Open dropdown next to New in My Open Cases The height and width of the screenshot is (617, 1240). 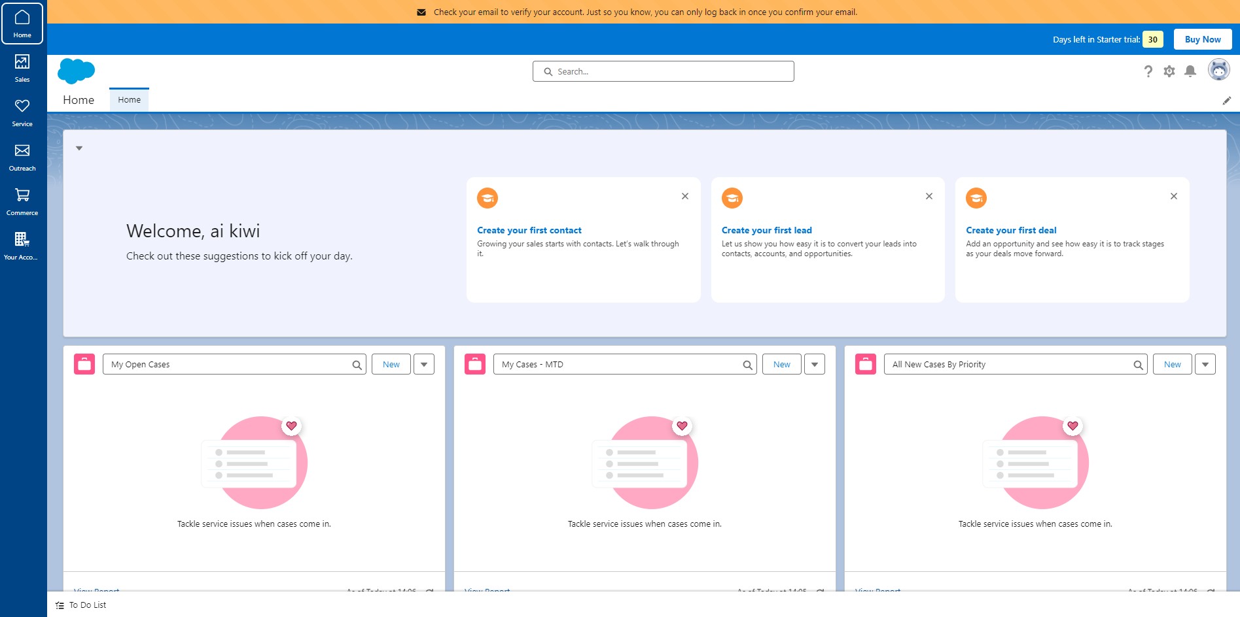(x=424, y=364)
